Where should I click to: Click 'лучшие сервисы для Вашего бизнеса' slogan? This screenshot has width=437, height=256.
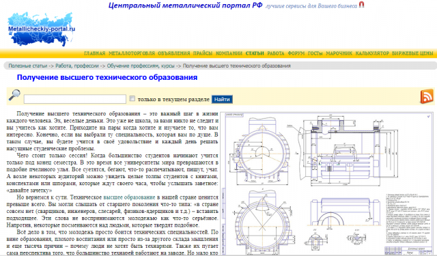(311, 6)
